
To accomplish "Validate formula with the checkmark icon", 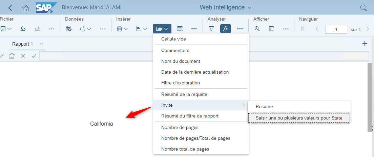I will coord(34,56).
